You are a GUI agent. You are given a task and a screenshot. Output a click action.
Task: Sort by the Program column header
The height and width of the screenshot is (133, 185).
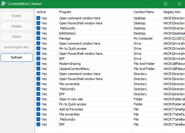click(95, 12)
